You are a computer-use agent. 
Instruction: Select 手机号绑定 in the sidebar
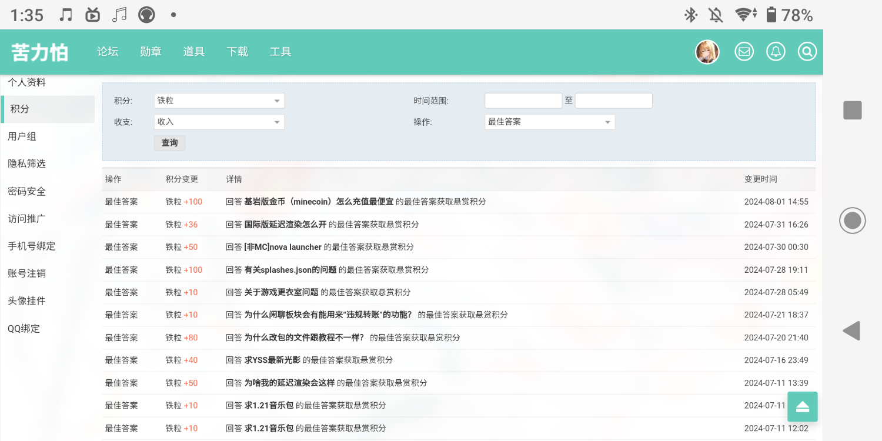coord(31,246)
